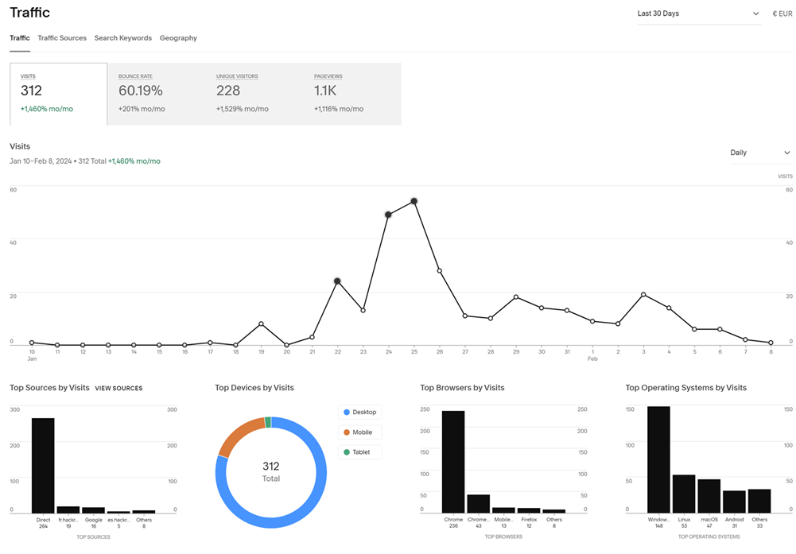Open the Search Keywords tab

click(122, 38)
